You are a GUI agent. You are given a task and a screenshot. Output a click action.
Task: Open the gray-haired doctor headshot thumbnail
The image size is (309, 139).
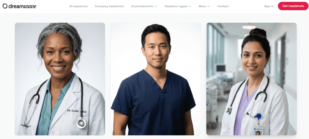60,79
